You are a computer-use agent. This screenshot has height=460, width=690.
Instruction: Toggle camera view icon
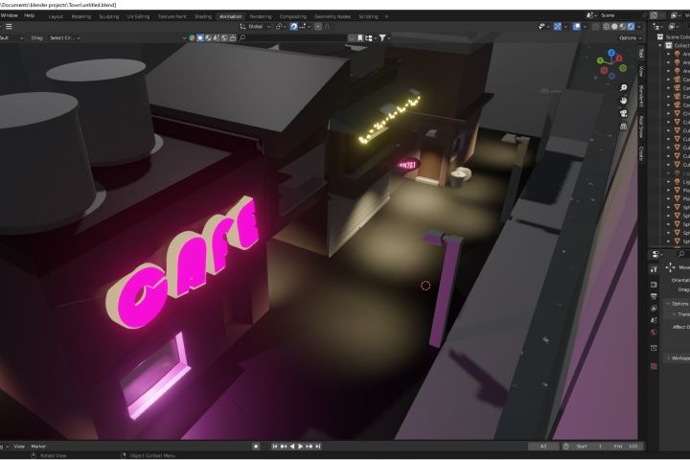[624, 114]
